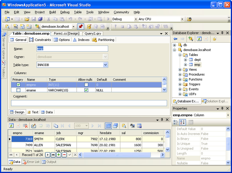Click the categorized view icon in Properties
Image resolution: width=232 pixels, height=173 pixels.
(x=176, y=122)
